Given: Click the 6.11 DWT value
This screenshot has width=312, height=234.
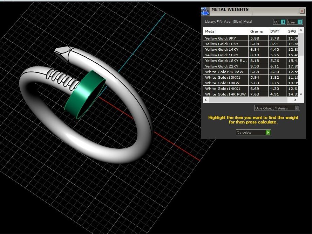Looking at the screenshot, I should (x=274, y=66).
